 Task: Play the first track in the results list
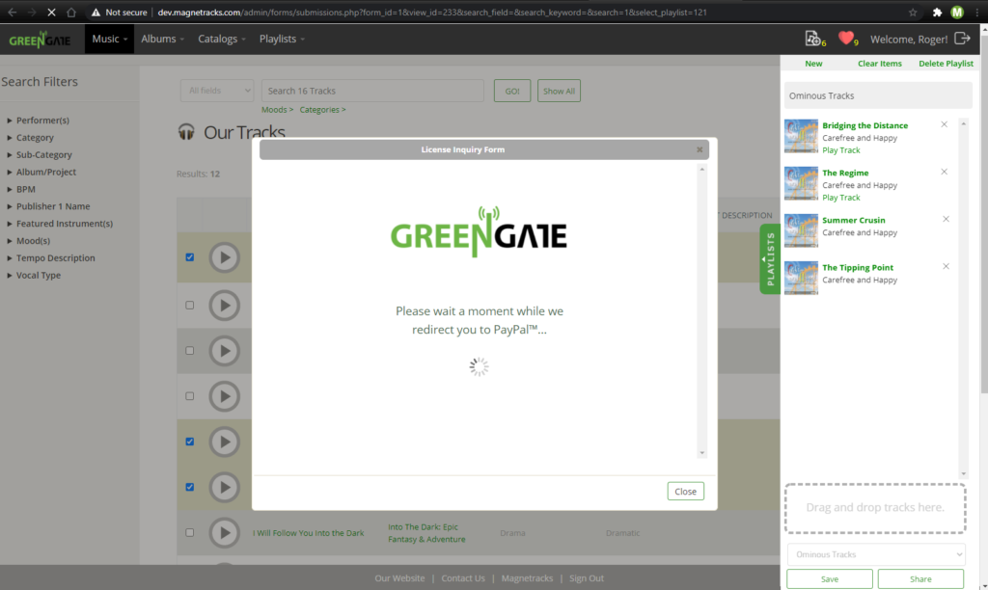pos(224,257)
